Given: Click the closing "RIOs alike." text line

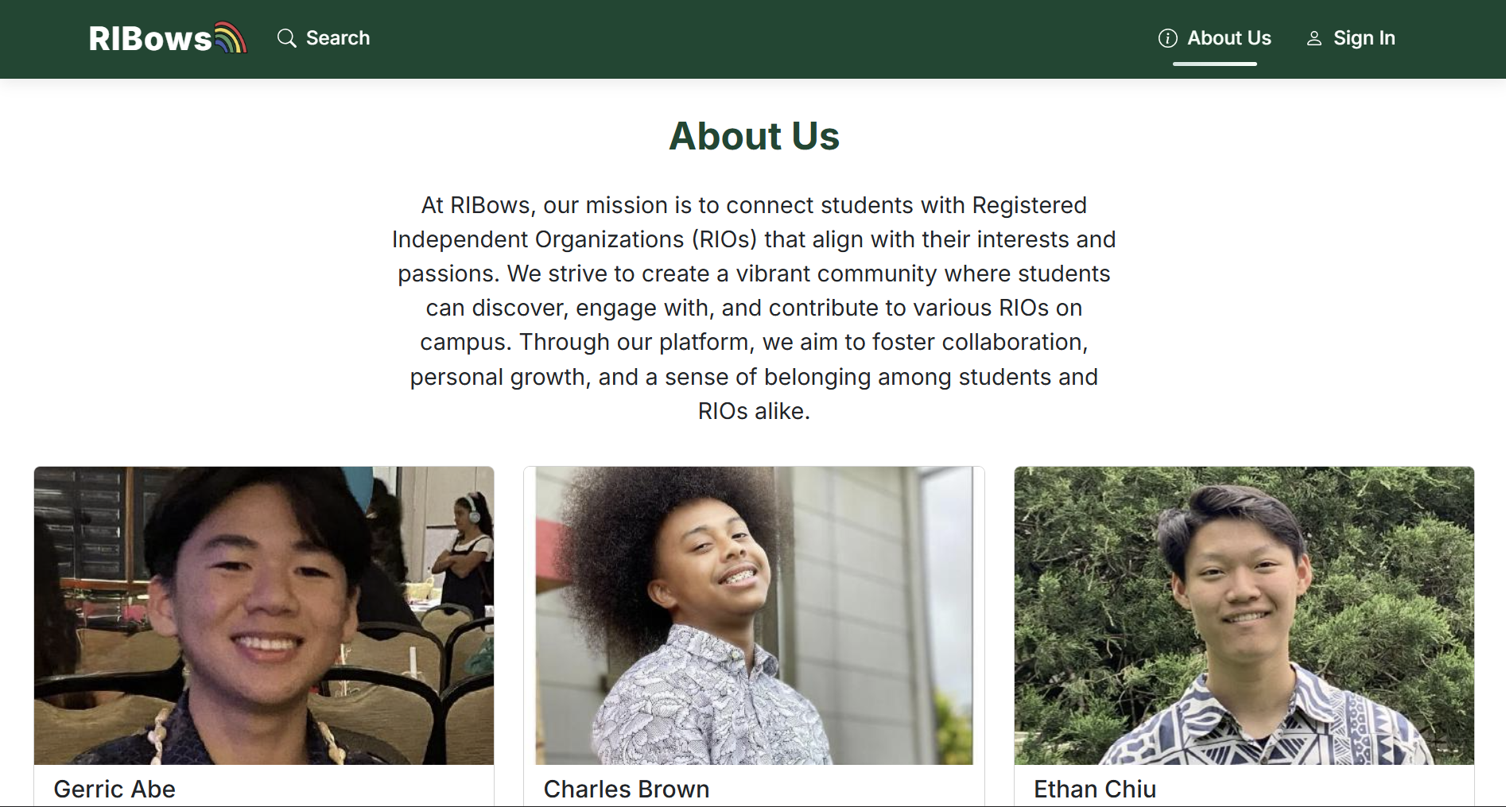Looking at the screenshot, I should 753,411.
